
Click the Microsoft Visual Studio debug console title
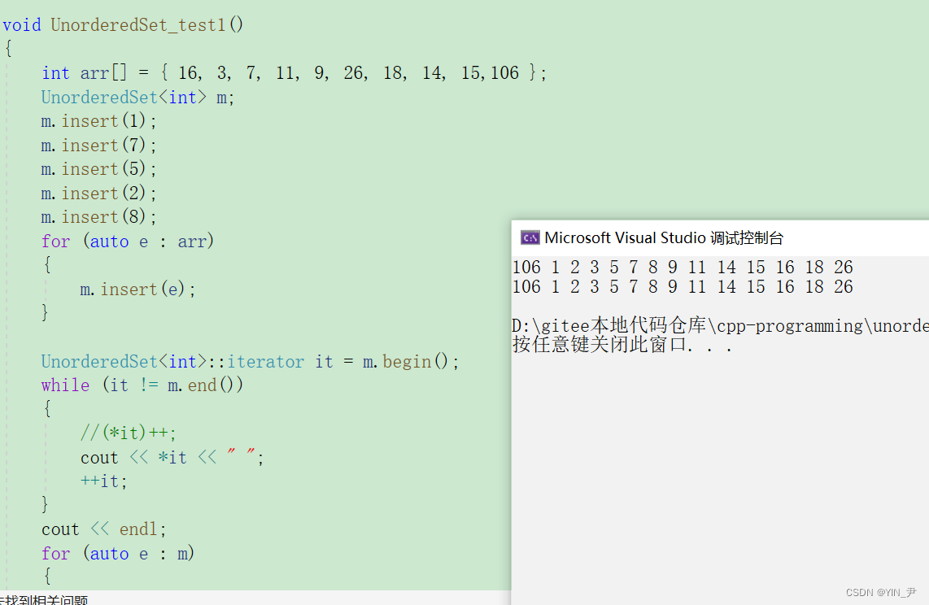664,238
